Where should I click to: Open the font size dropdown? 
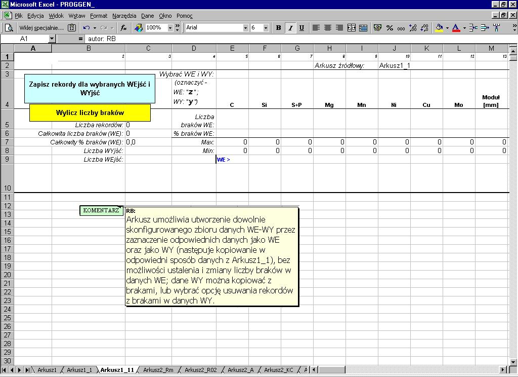(266, 28)
